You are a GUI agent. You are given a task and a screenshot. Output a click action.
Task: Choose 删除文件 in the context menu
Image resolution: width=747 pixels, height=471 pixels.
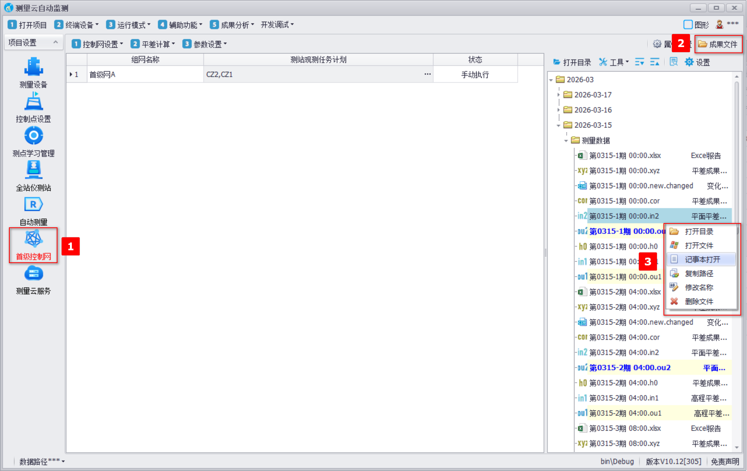coord(699,302)
